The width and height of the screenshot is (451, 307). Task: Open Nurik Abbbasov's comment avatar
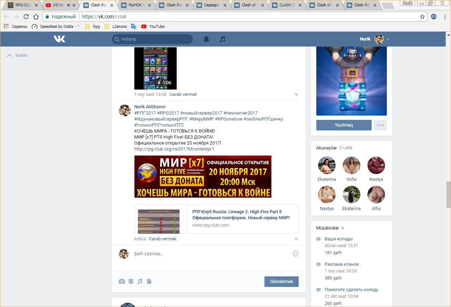click(x=124, y=110)
